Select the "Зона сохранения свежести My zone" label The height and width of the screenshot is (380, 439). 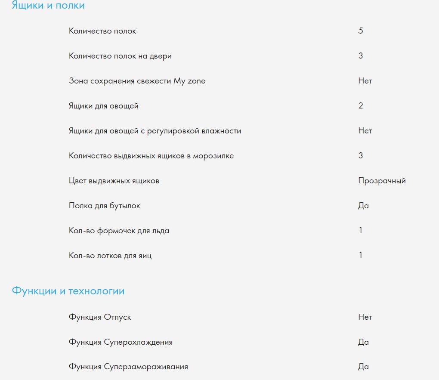tap(137, 81)
